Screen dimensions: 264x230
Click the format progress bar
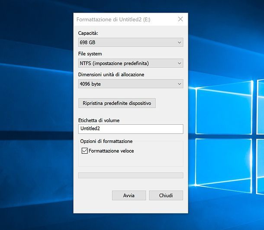[x=131, y=175]
